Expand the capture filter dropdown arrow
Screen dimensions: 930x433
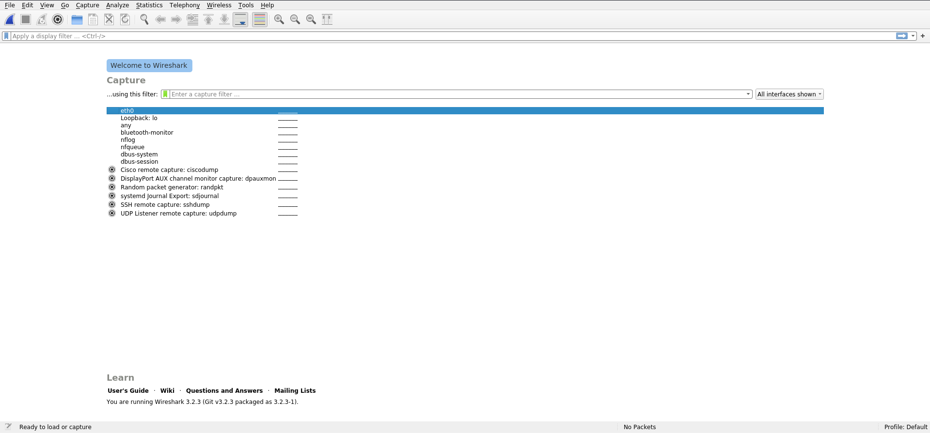click(748, 94)
